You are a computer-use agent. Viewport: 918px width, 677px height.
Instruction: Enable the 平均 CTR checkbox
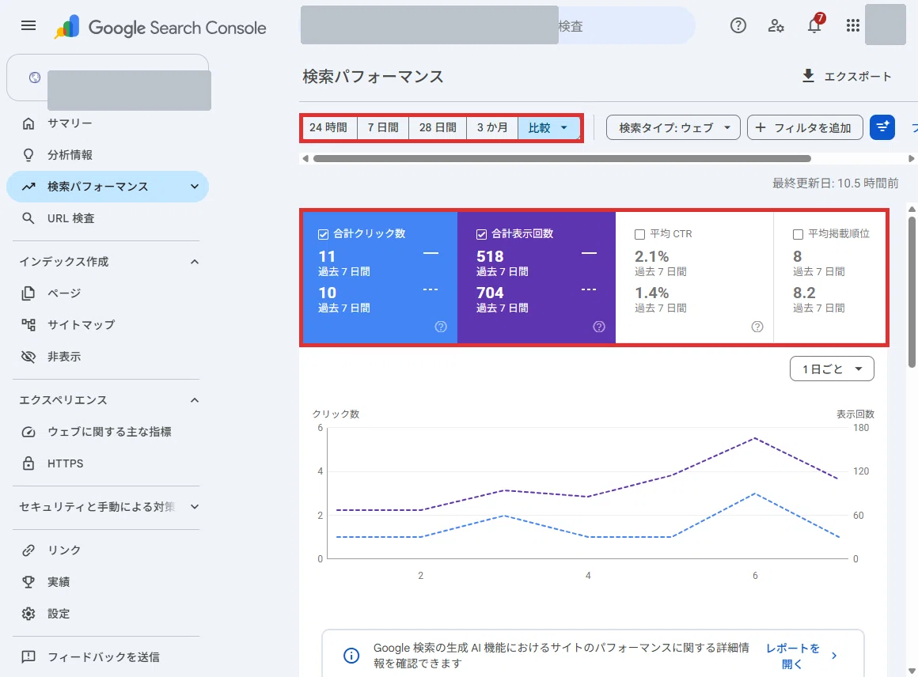click(639, 234)
